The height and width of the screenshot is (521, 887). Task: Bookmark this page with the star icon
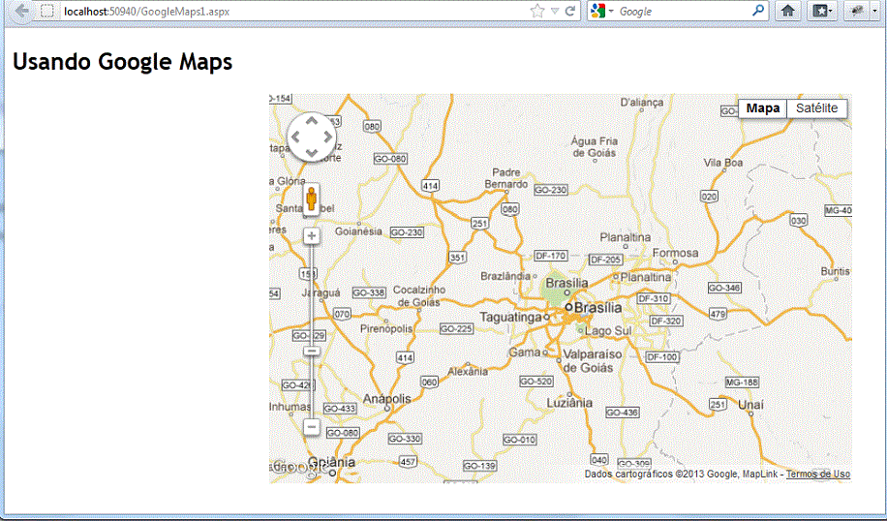(x=537, y=12)
